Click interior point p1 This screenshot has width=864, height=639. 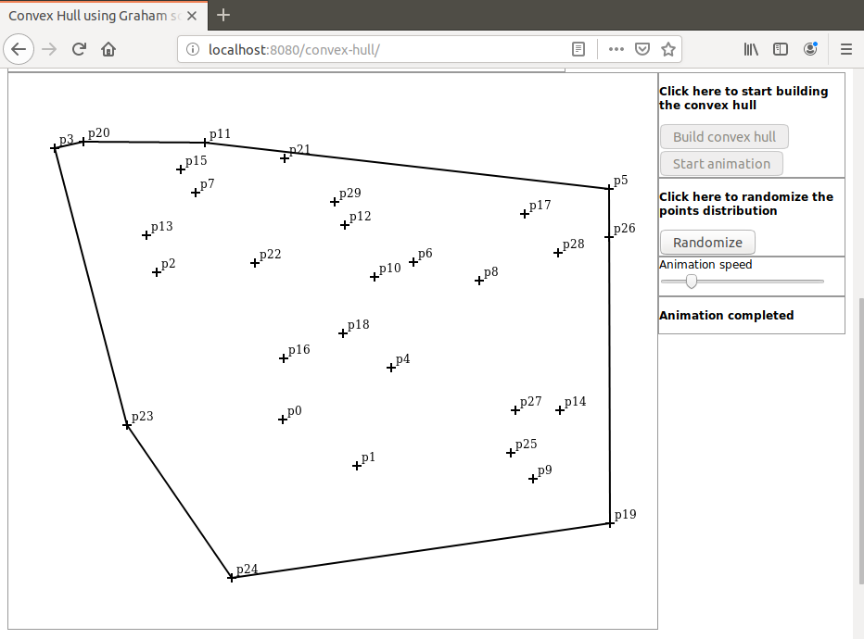click(357, 466)
